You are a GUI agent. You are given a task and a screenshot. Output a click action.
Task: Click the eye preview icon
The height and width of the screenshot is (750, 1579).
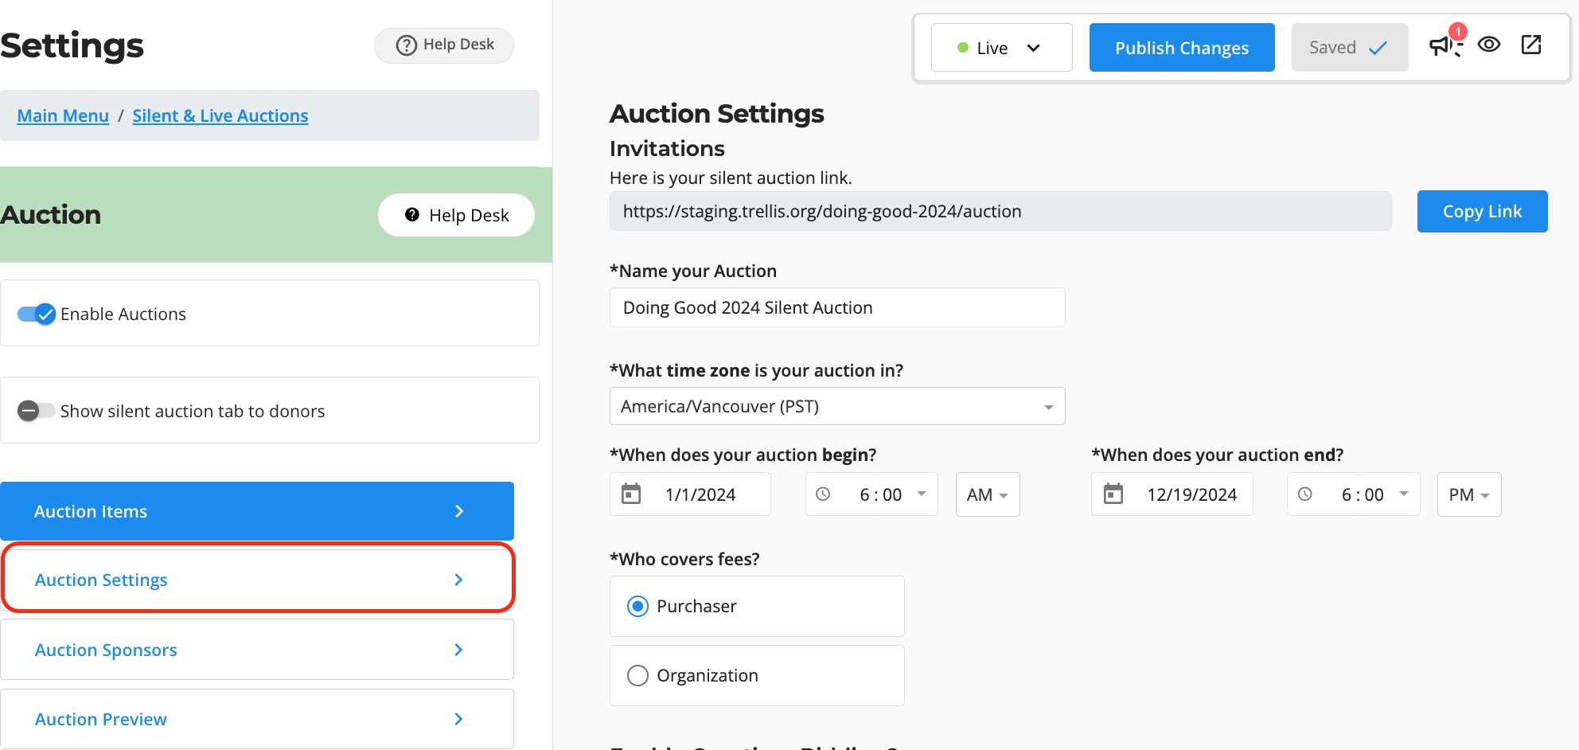[x=1488, y=45]
